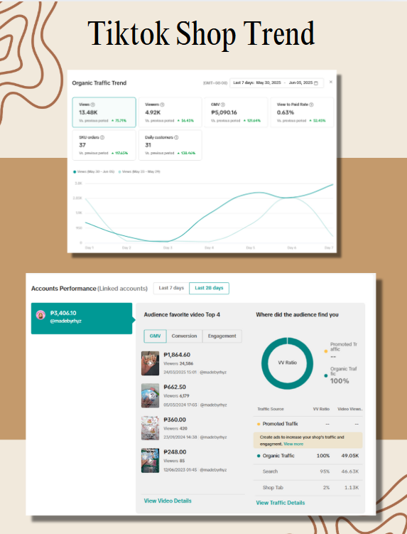Click the Video Views column header

pos(350,409)
